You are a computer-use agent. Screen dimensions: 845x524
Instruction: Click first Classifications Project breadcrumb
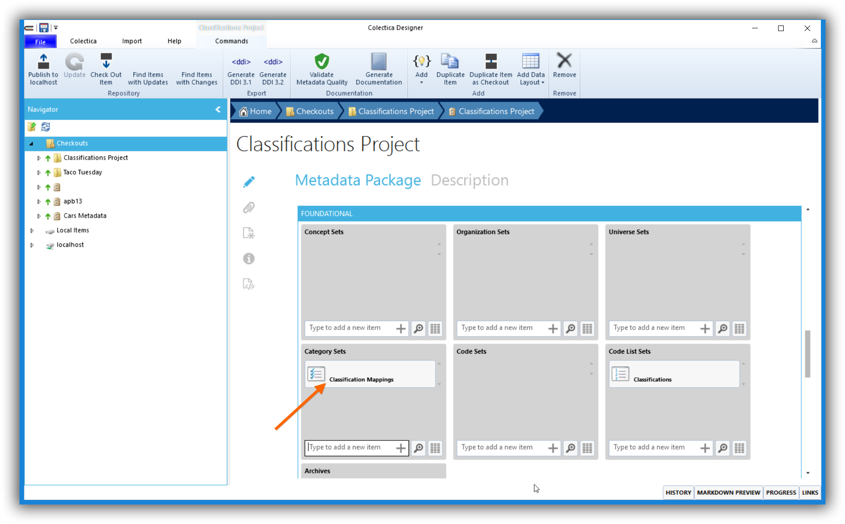click(391, 111)
